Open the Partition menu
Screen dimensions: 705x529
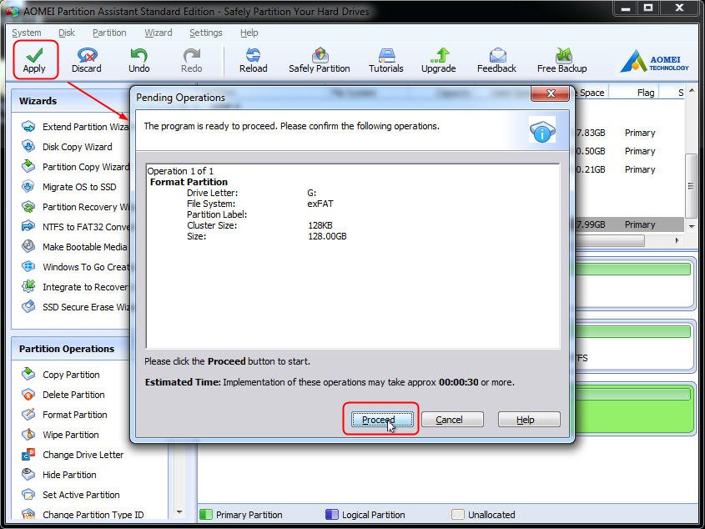(109, 33)
